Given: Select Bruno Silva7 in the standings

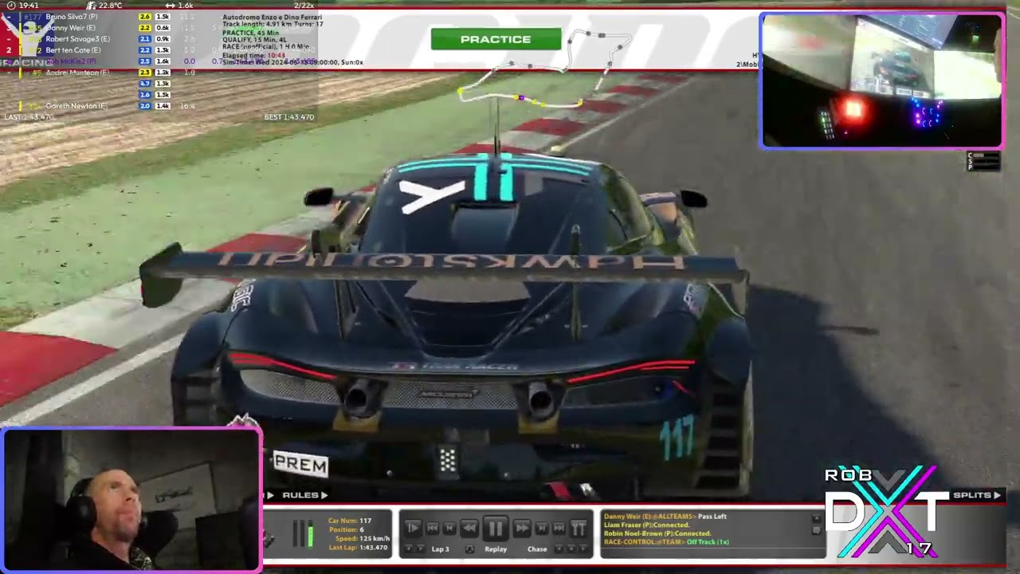Looking at the screenshot, I should click(x=71, y=17).
